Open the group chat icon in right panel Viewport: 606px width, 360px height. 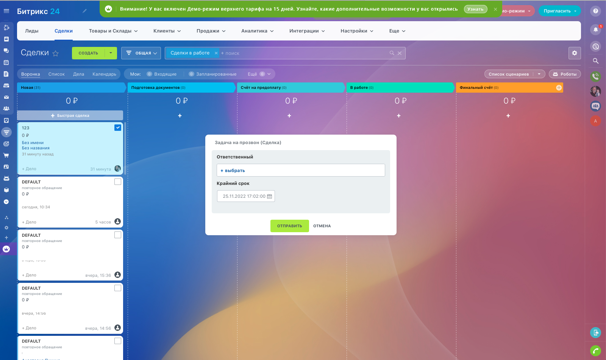[595, 106]
